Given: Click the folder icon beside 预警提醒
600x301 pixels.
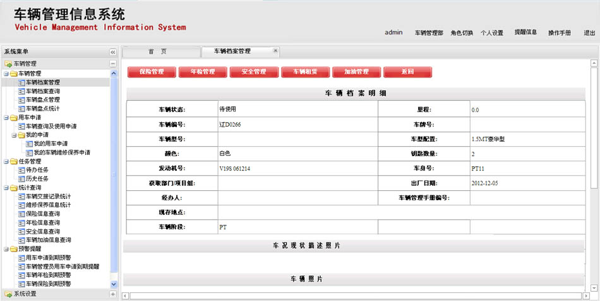Looking at the screenshot, I should pos(13,249).
